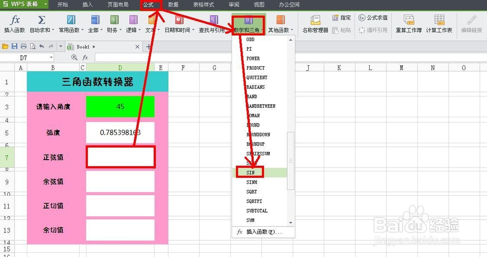Select PI from the function list

coord(249,49)
